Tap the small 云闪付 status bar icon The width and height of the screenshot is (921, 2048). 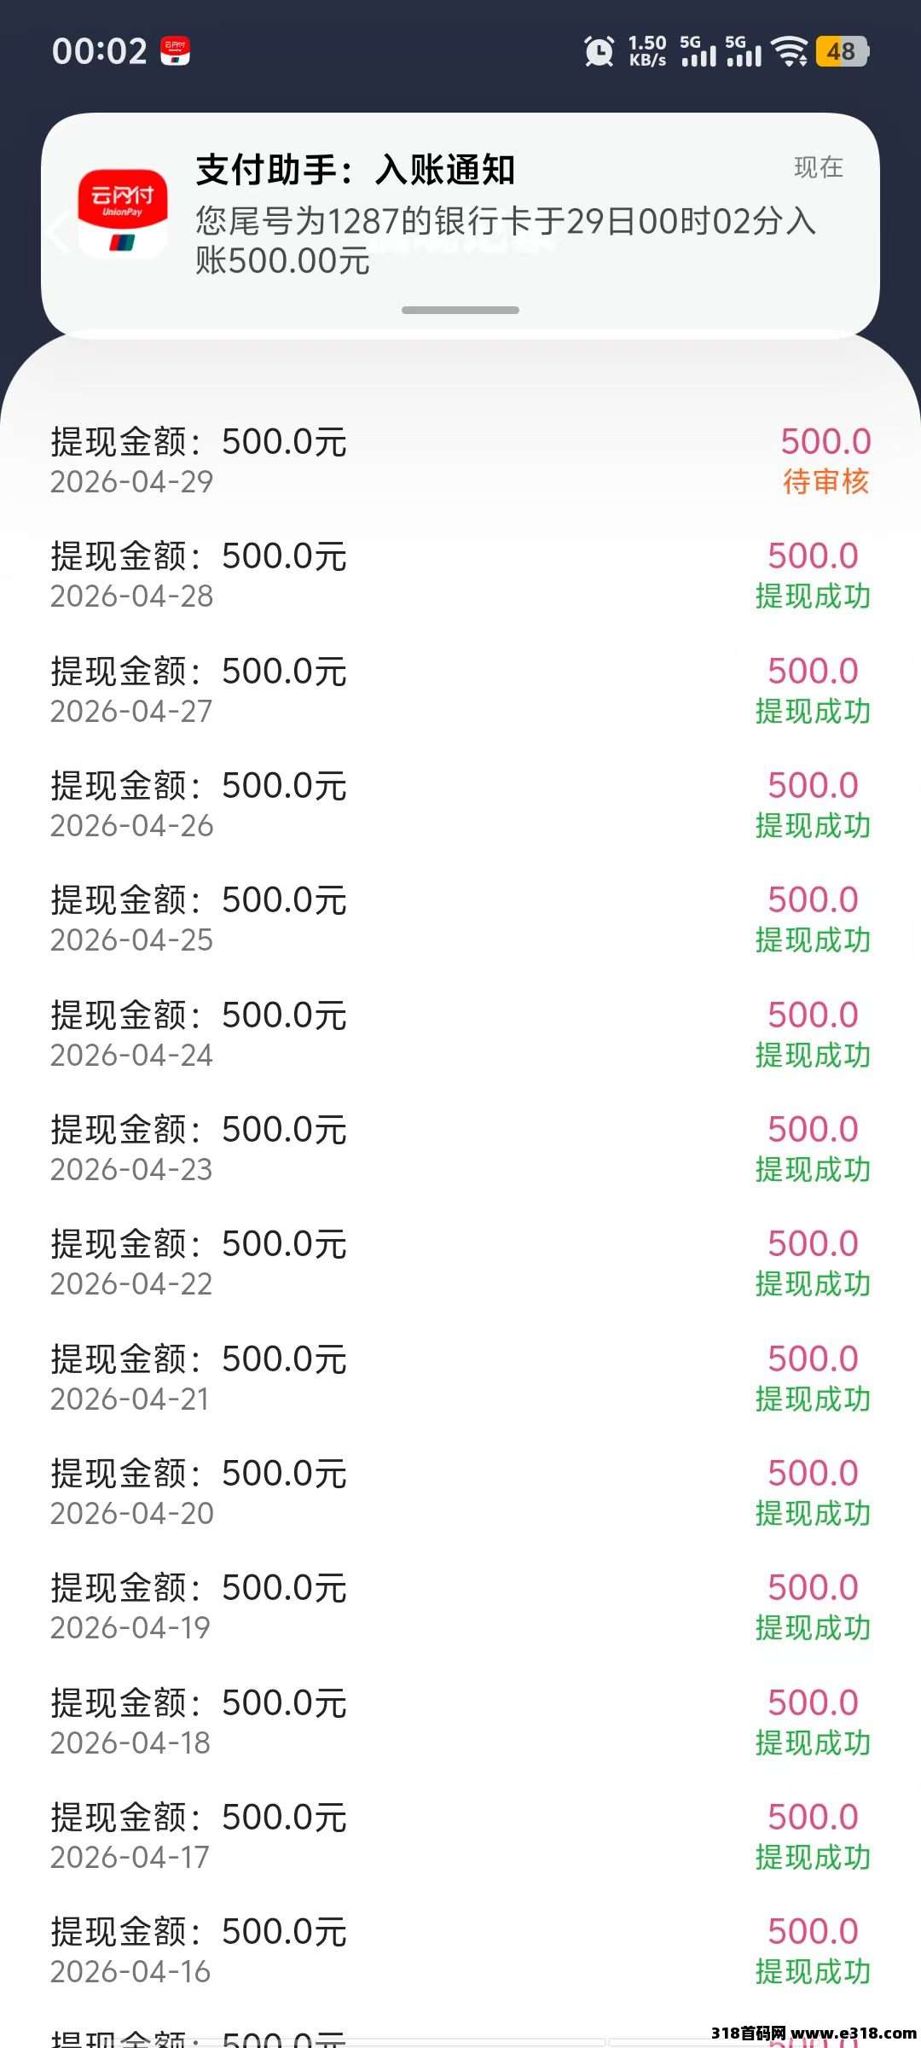pyautogui.click(x=176, y=51)
